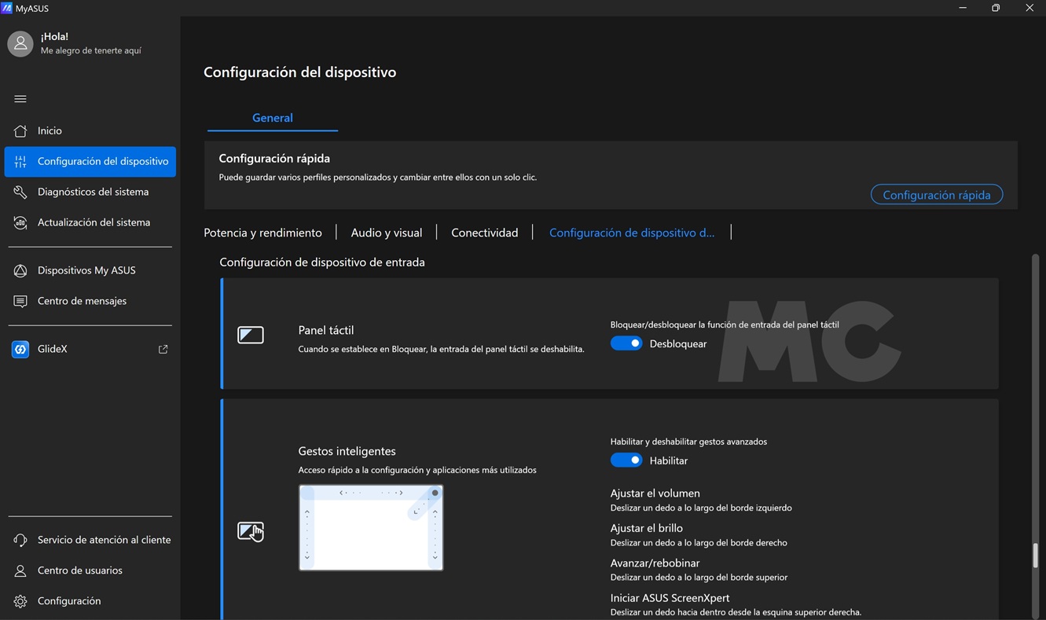Image resolution: width=1046 pixels, height=620 pixels.
Task: Click the Centro de mensajes icon
Action: click(20, 301)
